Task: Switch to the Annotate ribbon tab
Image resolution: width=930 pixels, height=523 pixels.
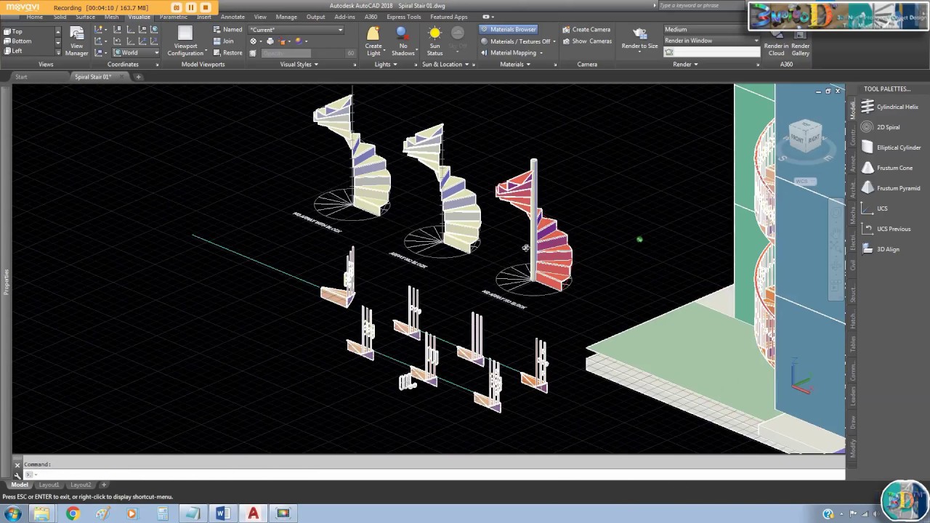Action: point(232,17)
